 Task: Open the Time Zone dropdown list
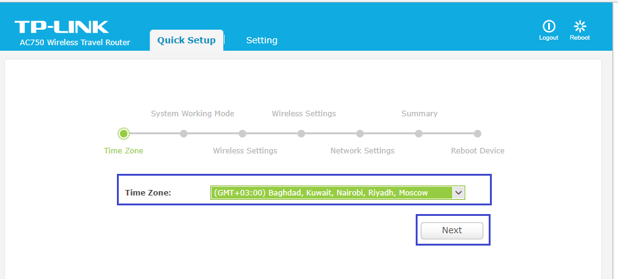tap(338, 193)
